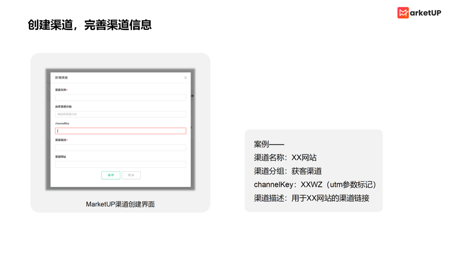Screen dimensions: 451x253
Task: Click the MarketUP logo in top right corner
Action: pyautogui.click(x=419, y=12)
